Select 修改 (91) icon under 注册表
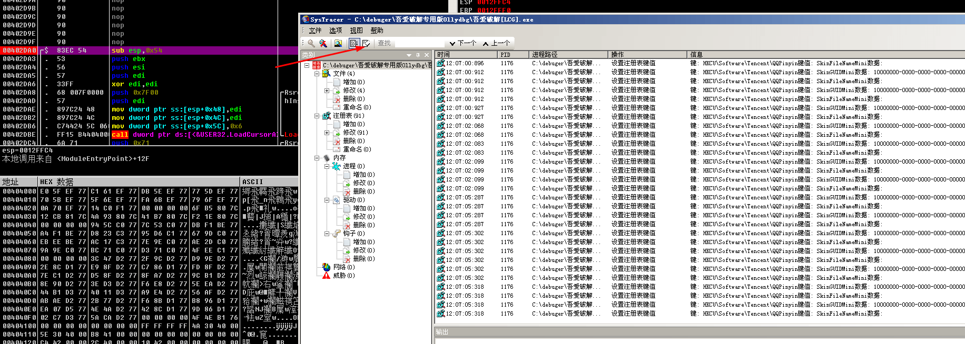965x344 pixels. tap(337, 133)
